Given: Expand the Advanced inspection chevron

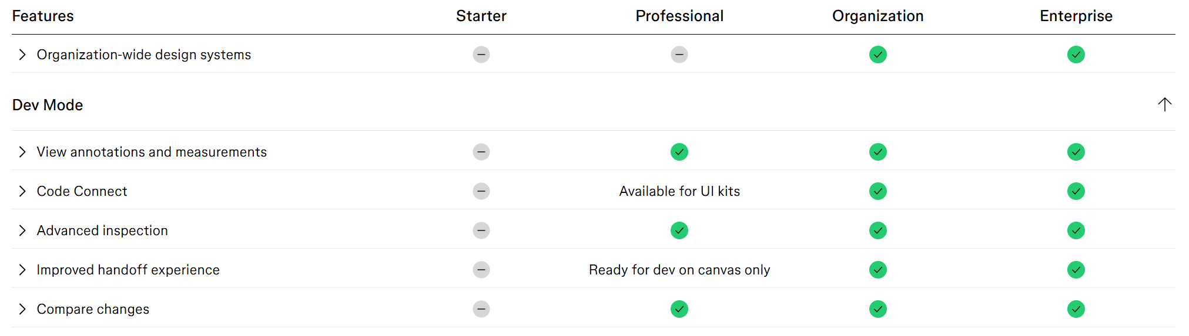Looking at the screenshot, I should (x=22, y=230).
